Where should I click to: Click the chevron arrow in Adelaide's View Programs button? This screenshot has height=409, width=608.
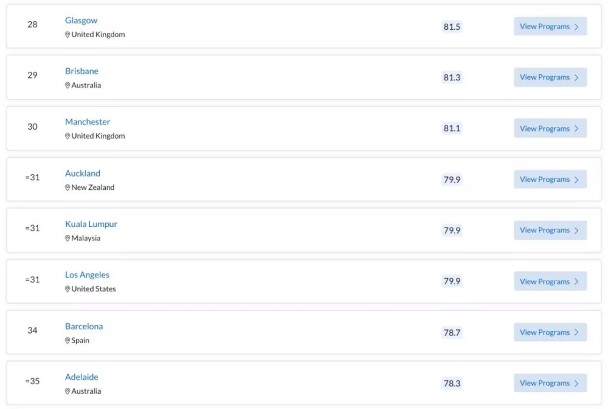(x=576, y=383)
